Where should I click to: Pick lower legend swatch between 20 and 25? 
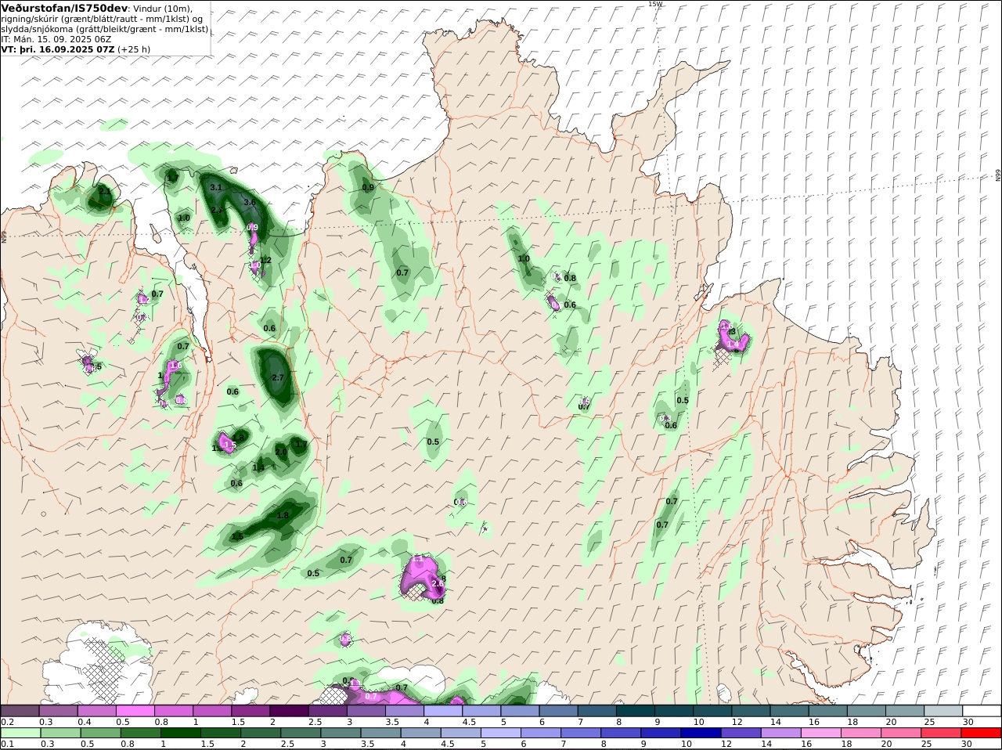903,733
